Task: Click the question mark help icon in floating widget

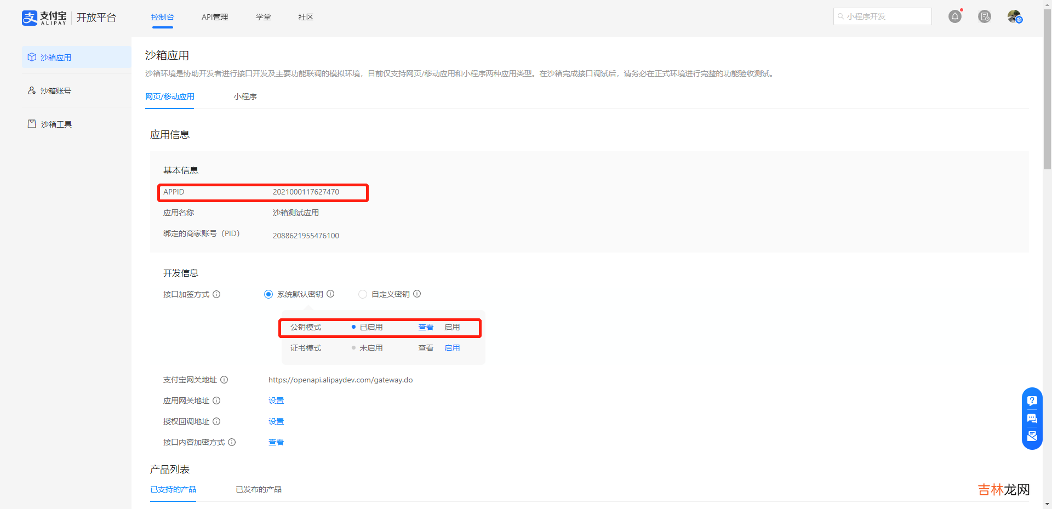Action: pyautogui.click(x=1032, y=401)
